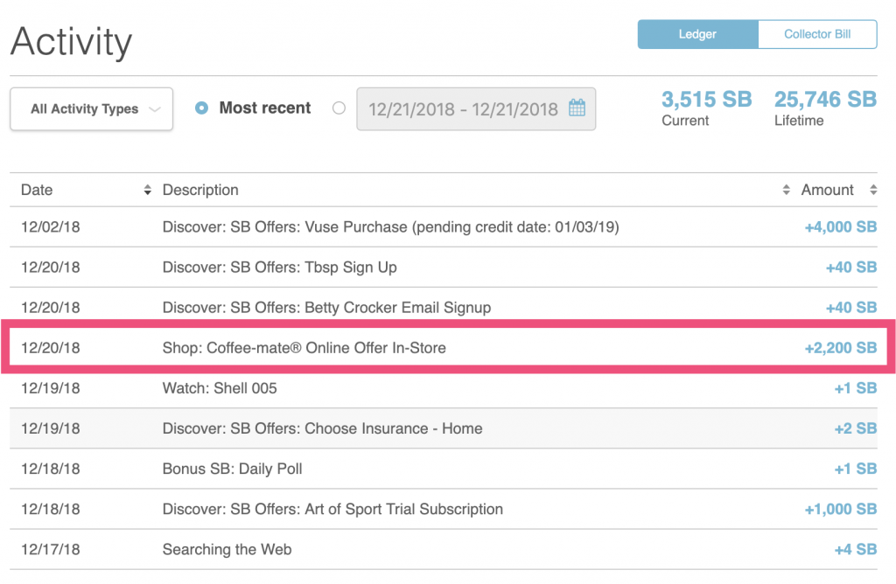Sort by Amount column arrows
This screenshot has height=584, width=896.
point(872,191)
